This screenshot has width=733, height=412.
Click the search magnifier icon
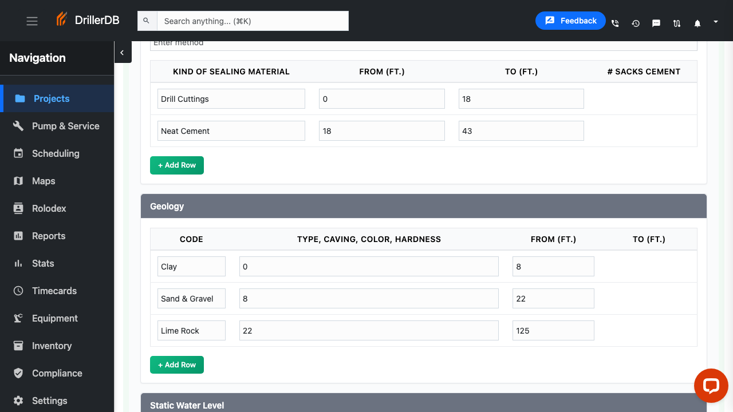(147, 21)
